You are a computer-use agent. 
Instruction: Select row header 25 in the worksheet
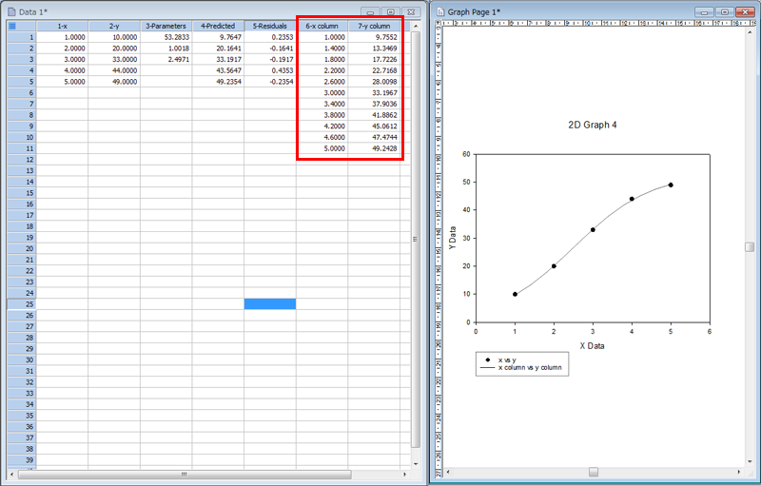[x=22, y=304]
